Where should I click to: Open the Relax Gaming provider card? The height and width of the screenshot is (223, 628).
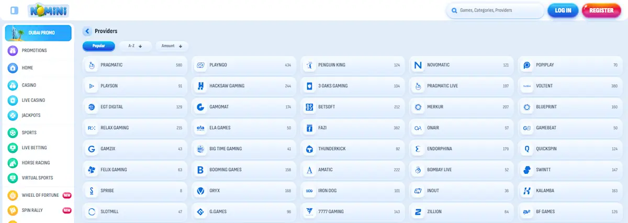pyautogui.click(x=135, y=128)
